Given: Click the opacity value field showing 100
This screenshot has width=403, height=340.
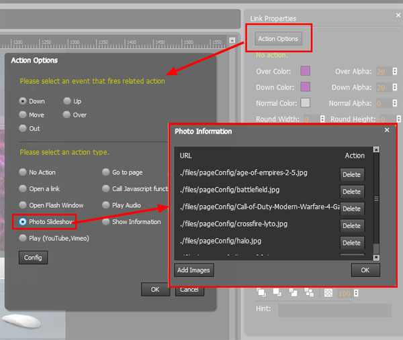Looking at the screenshot, I should (x=345, y=293).
